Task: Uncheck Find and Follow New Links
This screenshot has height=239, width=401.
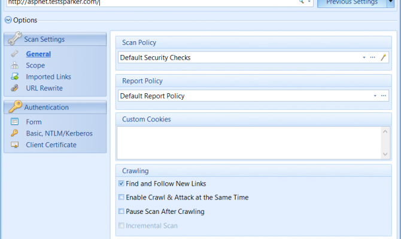Action: point(121,184)
